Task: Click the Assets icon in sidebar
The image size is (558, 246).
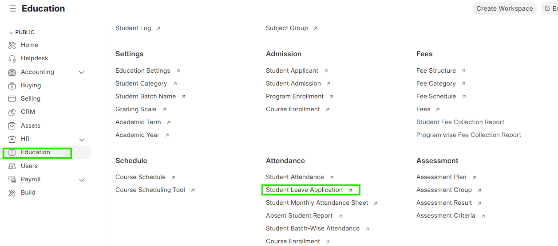Action: click(x=12, y=126)
